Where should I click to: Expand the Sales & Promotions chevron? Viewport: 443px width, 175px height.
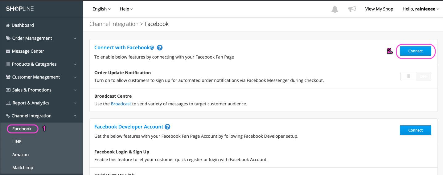click(75, 90)
